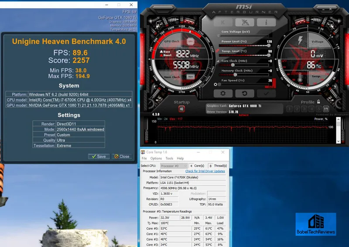The height and width of the screenshot is (247, 349).
Task: Click the Platform LGA 1151 field
Action: coord(193,183)
